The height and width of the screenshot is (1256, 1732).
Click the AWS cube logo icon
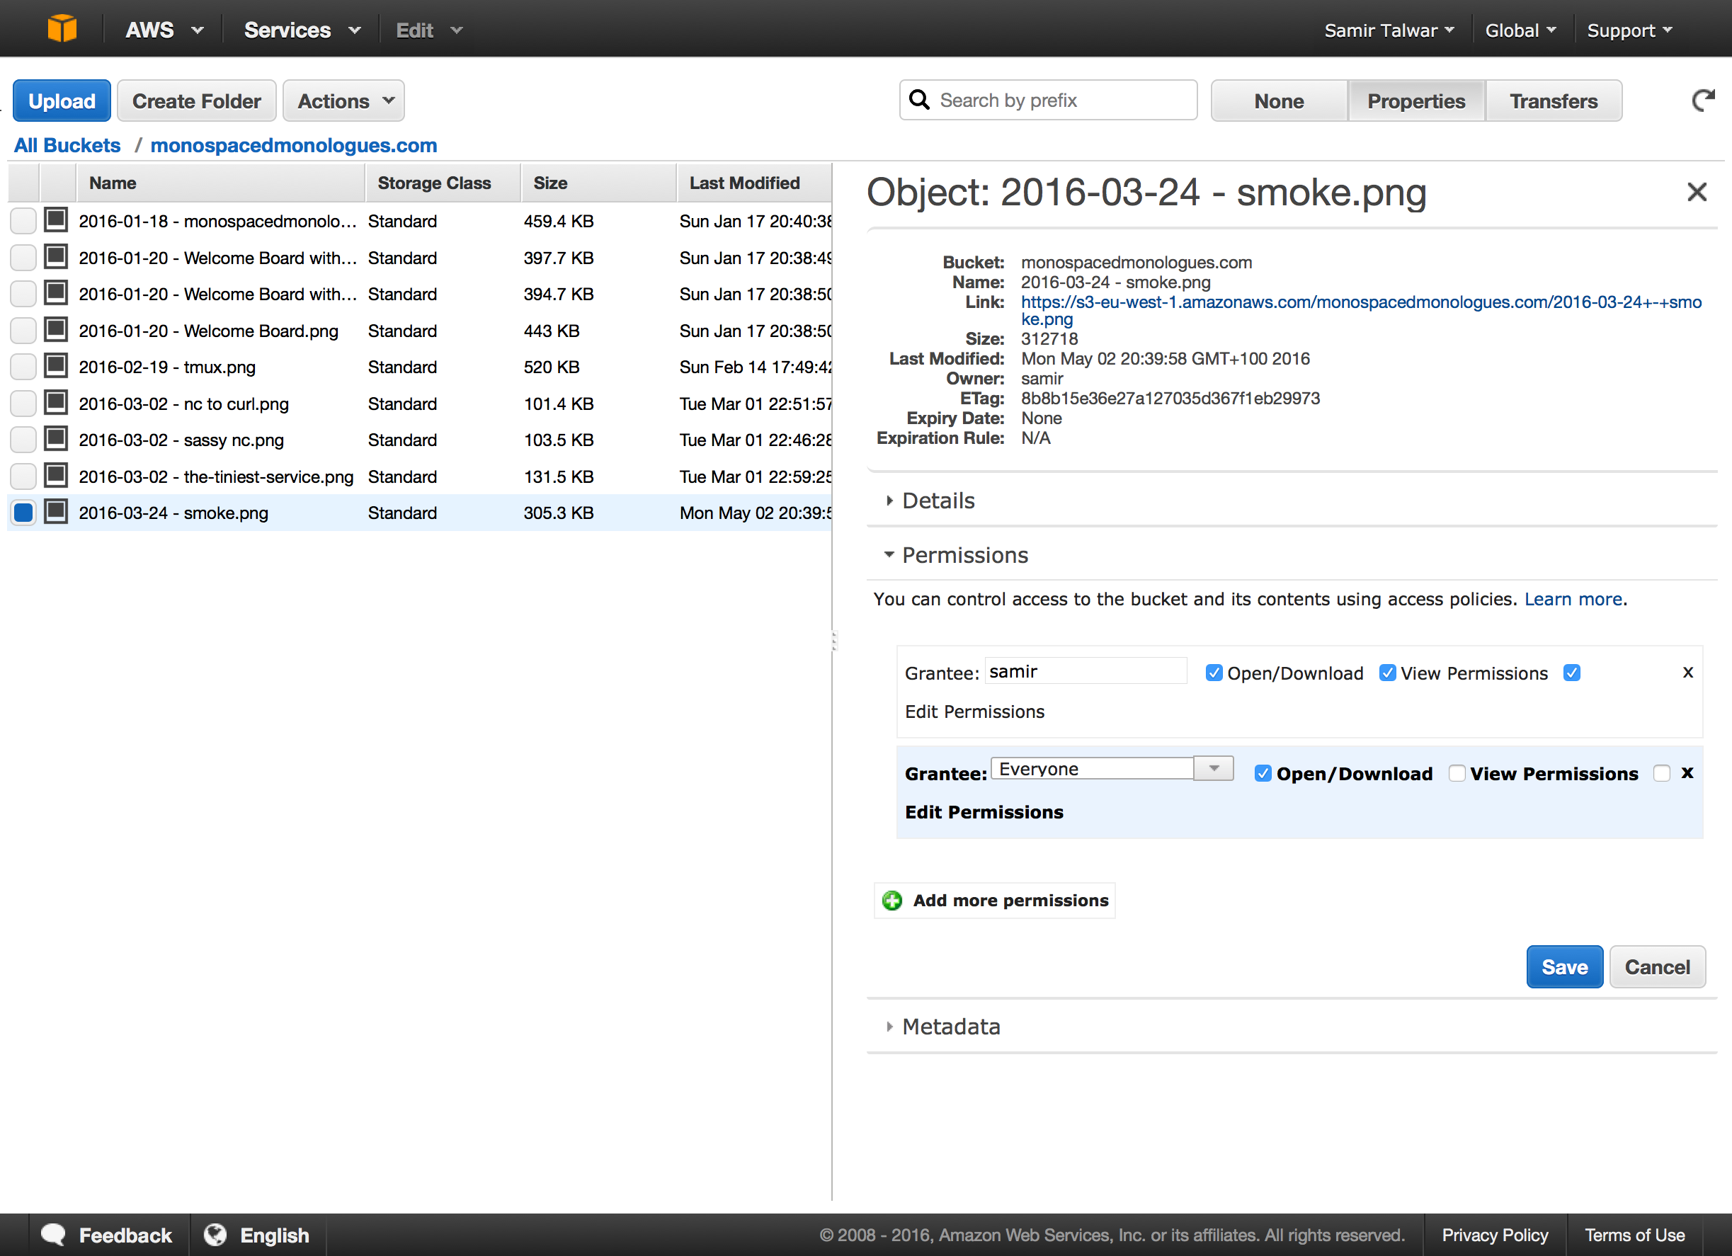pos(62,29)
